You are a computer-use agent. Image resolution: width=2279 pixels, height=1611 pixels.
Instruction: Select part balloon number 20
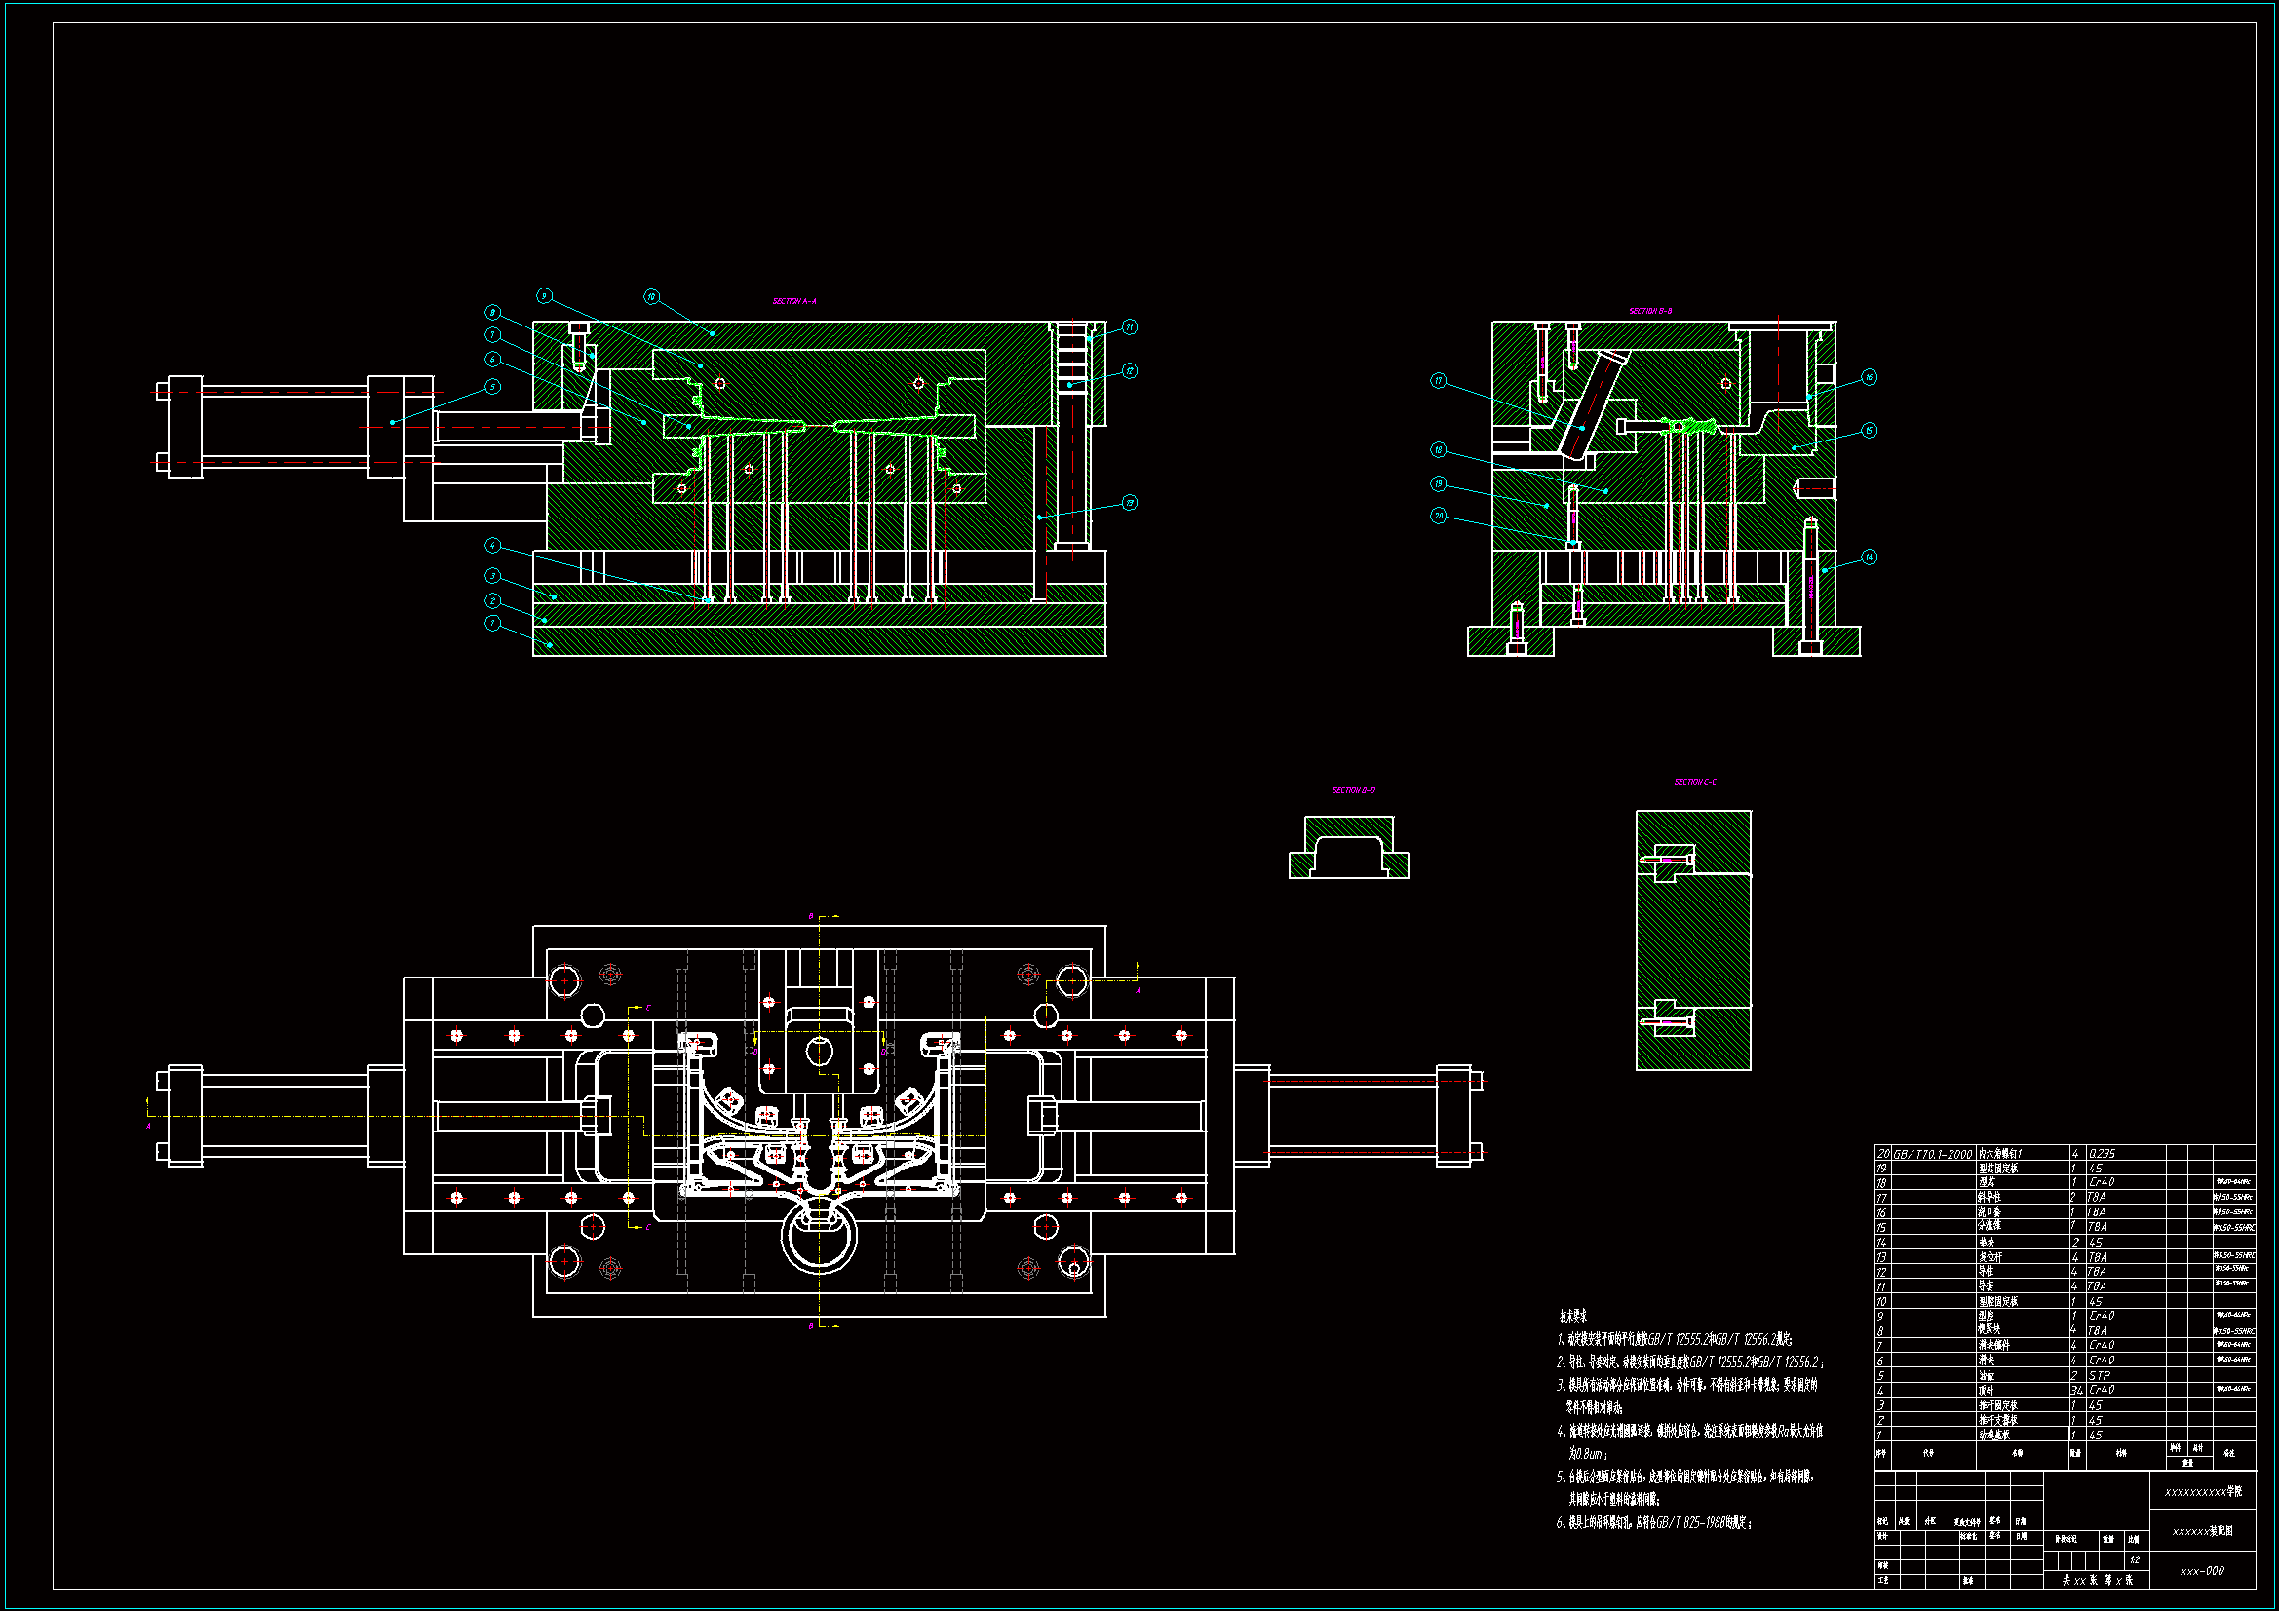point(1439,517)
